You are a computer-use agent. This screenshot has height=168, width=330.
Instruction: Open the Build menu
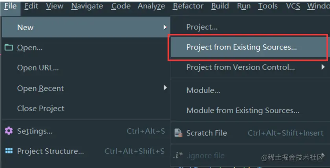click(x=220, y=6)
